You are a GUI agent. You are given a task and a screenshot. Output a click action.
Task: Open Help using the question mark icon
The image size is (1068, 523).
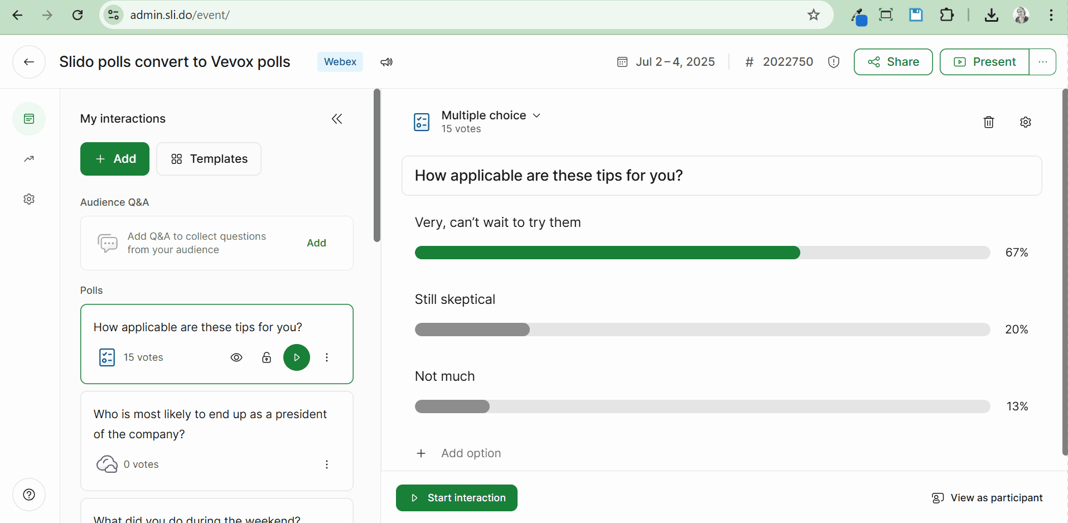(28, 494)
